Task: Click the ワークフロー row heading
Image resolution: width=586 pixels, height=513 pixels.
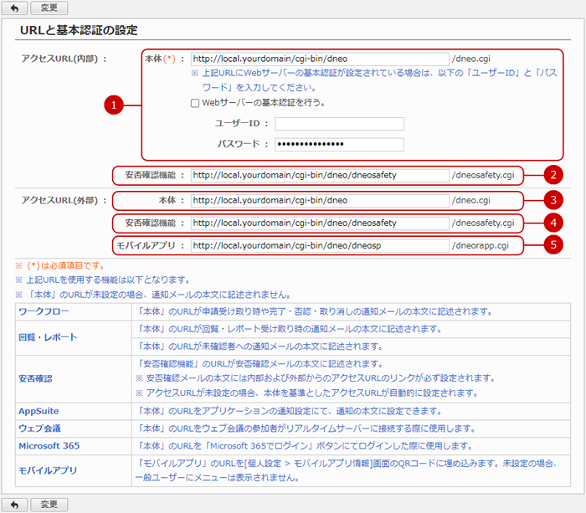Action: [44, 311]
